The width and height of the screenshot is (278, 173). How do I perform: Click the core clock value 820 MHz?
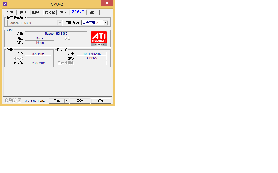point(38,54)
